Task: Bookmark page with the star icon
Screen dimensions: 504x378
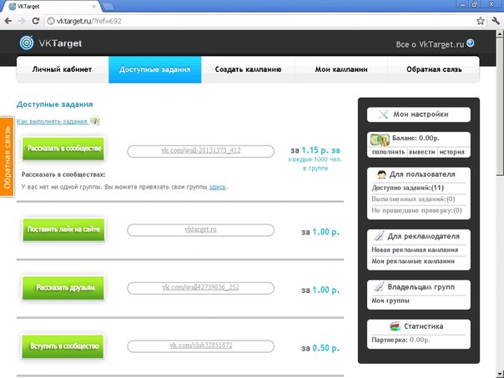Action: [480, 21]
